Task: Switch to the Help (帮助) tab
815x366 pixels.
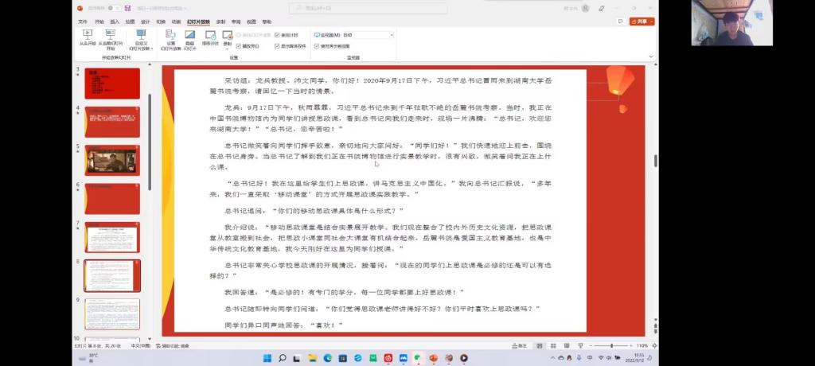Action: click(x=267, y=21)
